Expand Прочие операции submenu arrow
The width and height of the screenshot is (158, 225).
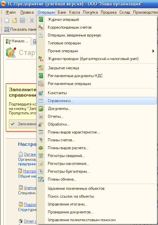[x=153, y=51]
